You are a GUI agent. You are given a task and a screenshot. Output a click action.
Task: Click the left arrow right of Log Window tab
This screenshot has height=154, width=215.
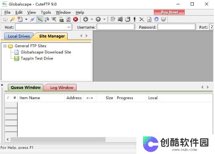(x=202, y=87)
